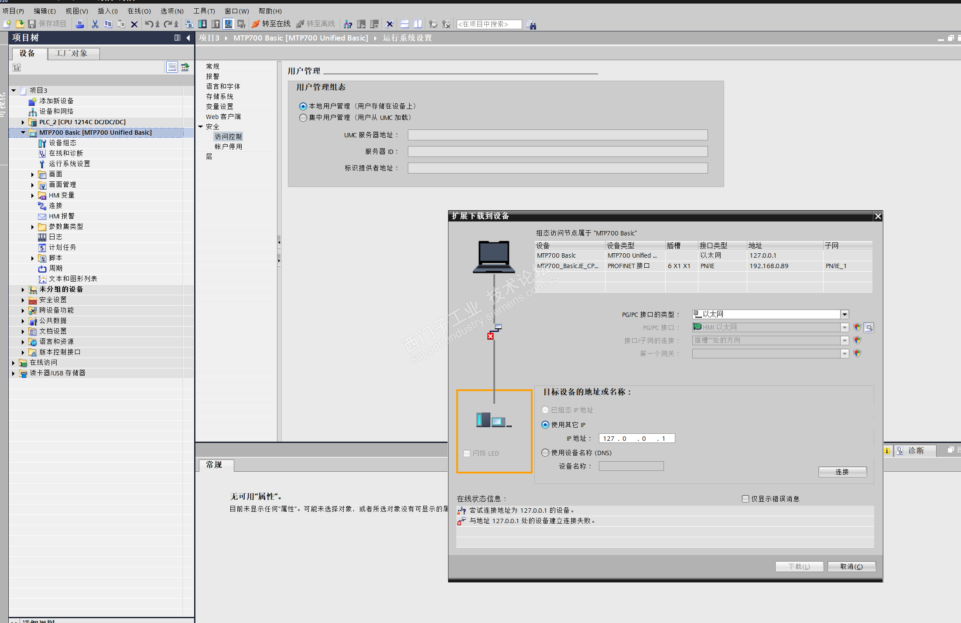
Task: Select 使用设备名称 (DNS) radio option
Action: 545,453
